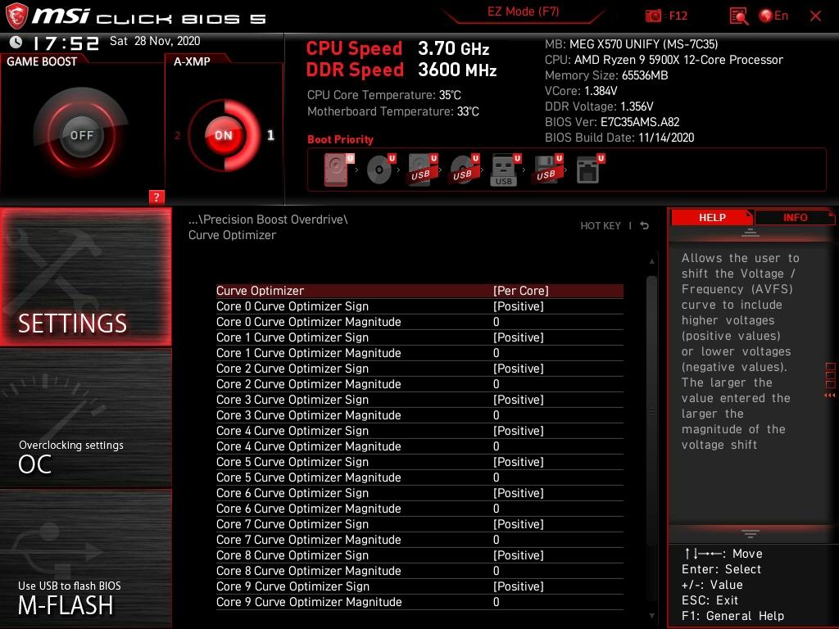Screen dimensions: 839x629
Task: Click the BIOS Ver E7C35AMS.A82 text
Action: (x=611, y=122)
